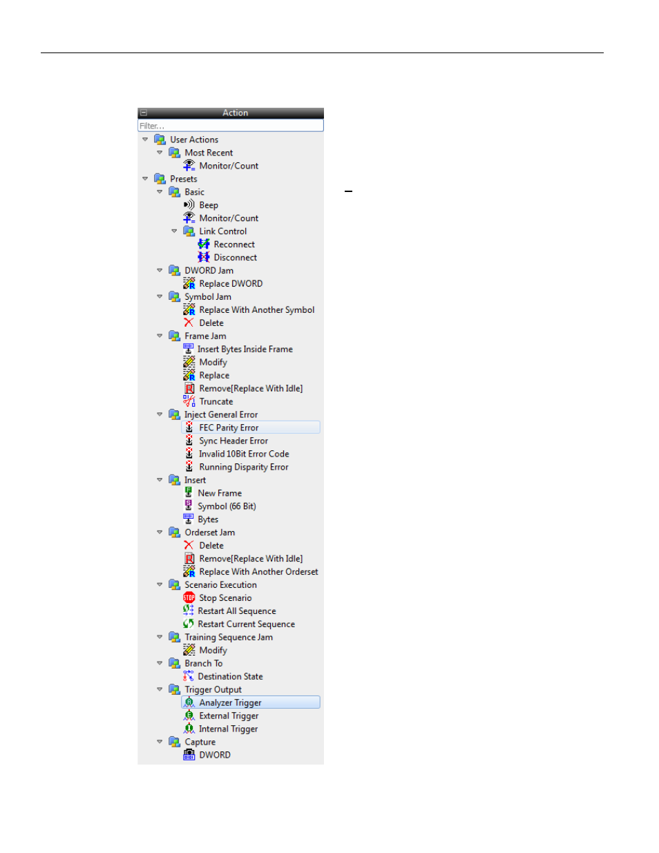Click the New Frame insert icon

189,493
